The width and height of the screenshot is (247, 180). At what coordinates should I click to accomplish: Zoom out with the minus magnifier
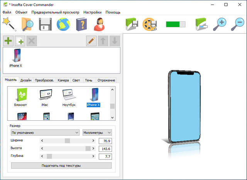tap(238, 24)
